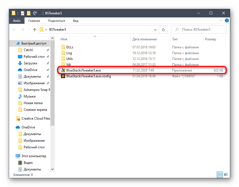Open recent locations dropdown arrow

coord(29,30)
